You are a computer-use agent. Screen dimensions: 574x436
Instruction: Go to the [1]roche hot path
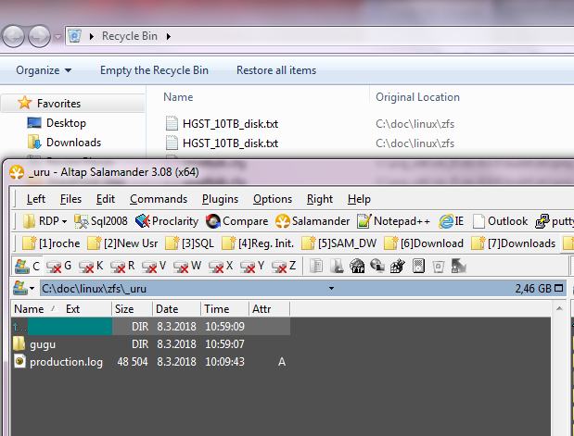(x=51, y=243)
